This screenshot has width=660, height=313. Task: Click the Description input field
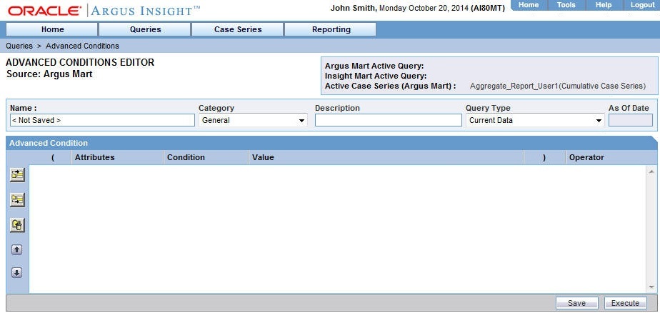(388, 121)
